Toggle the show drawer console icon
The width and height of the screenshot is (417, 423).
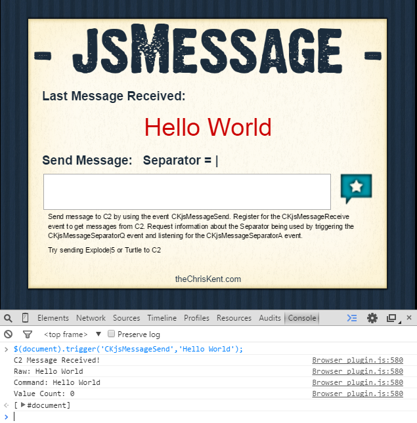point(352,318)
